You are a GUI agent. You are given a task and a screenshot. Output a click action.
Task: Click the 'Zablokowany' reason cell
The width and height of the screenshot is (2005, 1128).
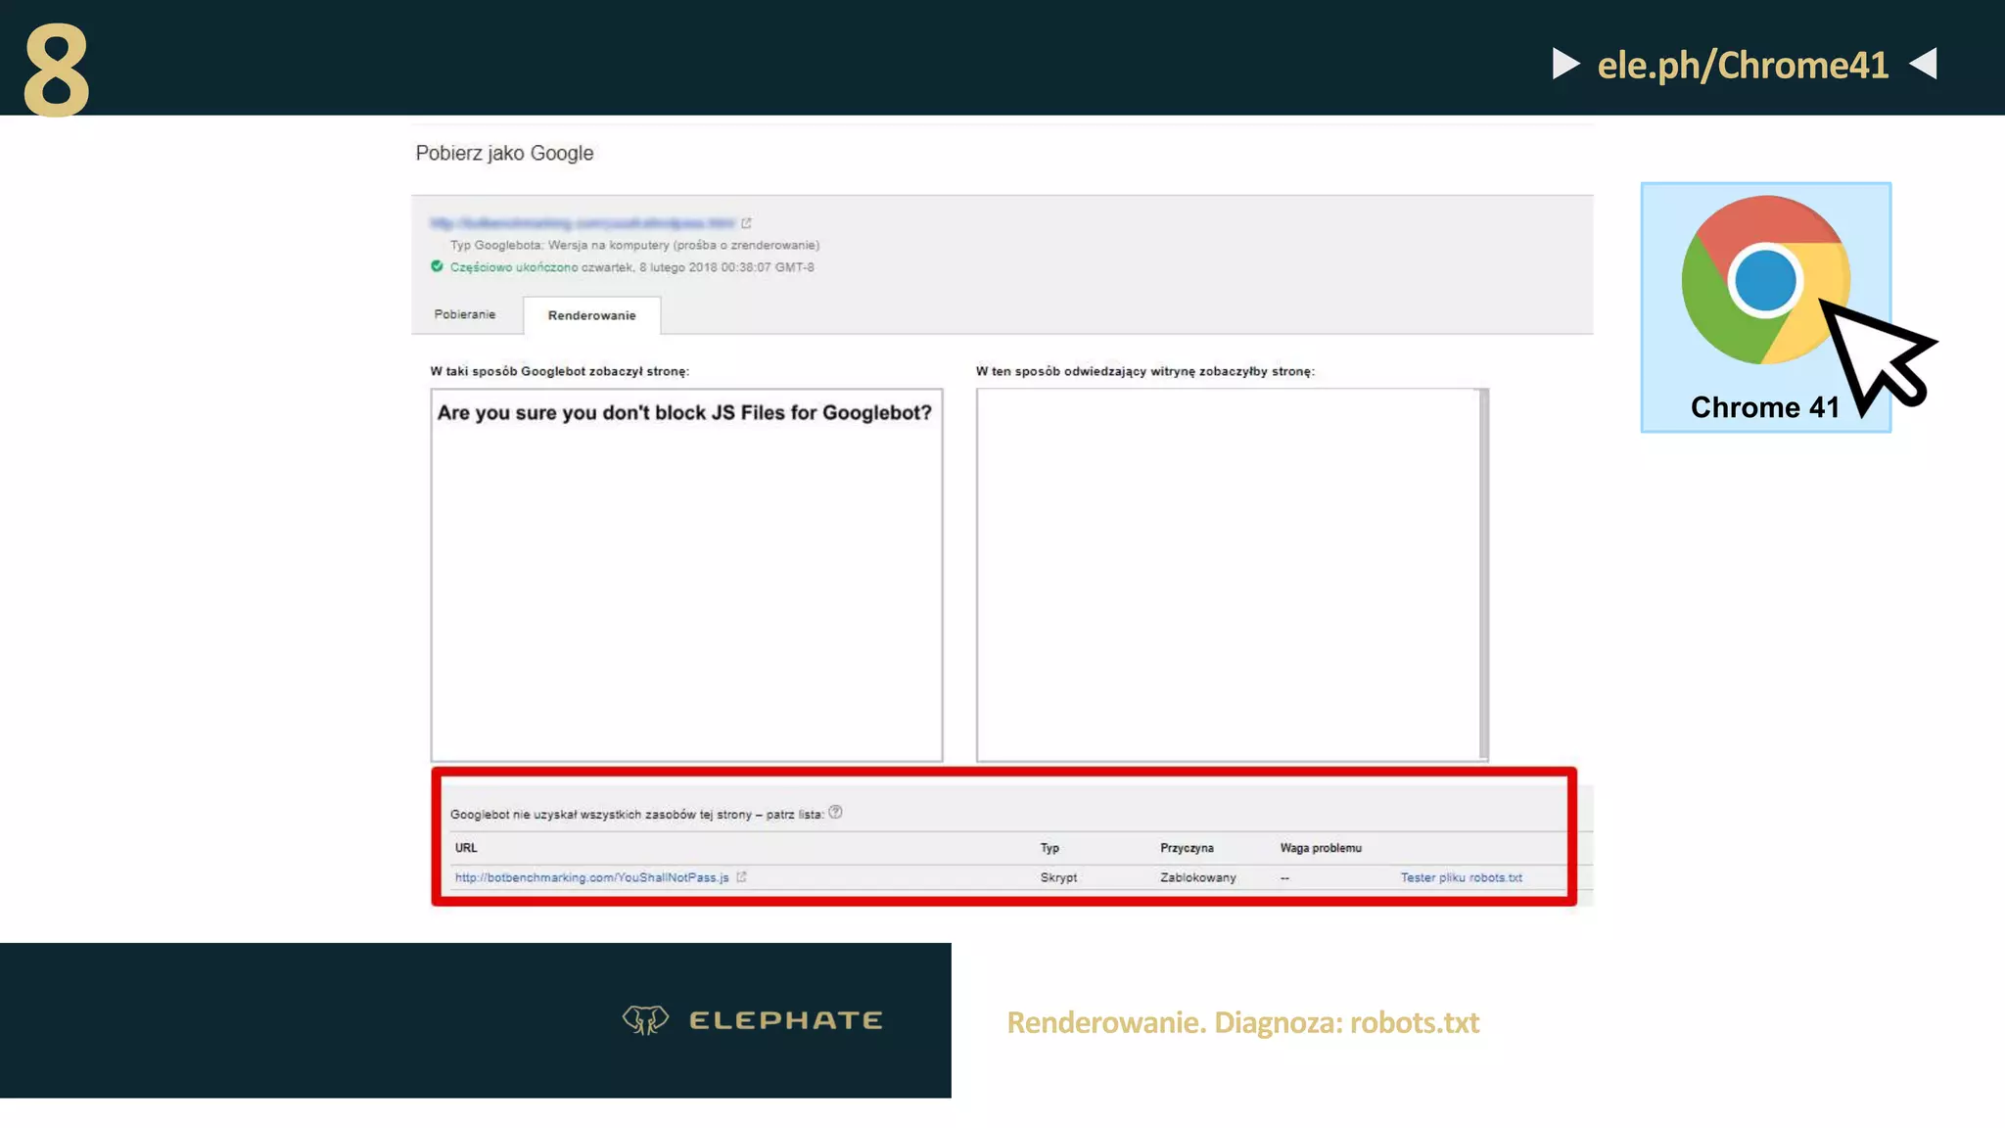1198,877
